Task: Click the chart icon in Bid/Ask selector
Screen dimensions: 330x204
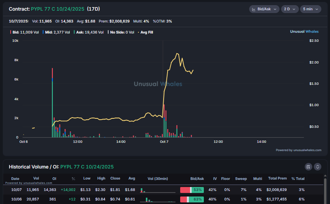Action: tap(255, 9)
